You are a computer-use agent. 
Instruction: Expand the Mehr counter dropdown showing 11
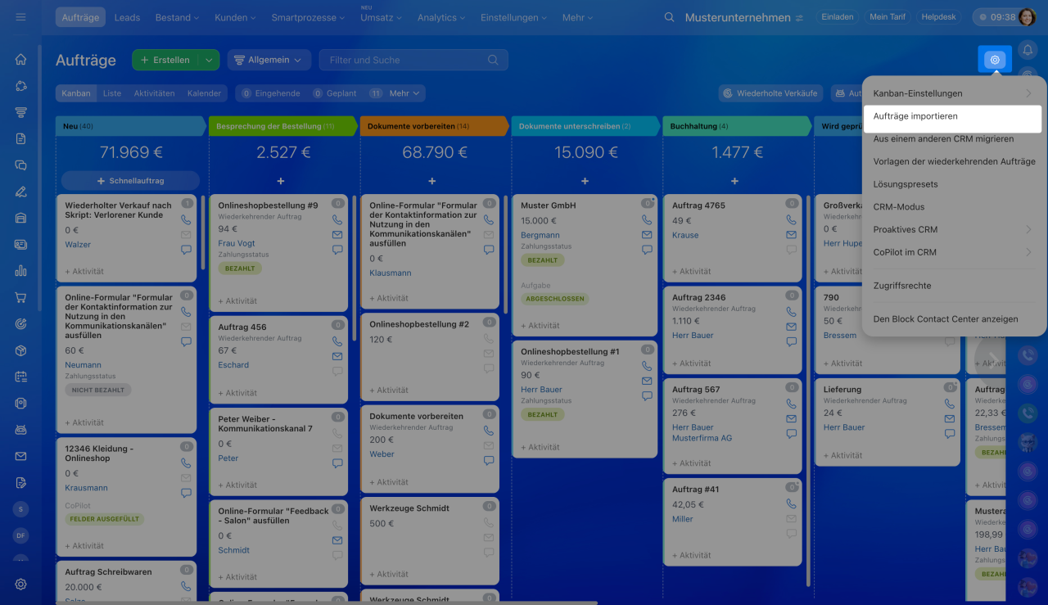[395, 93]
